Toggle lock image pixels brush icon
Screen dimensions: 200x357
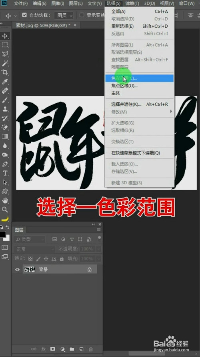pyautogui.click(x=38, y=259)
